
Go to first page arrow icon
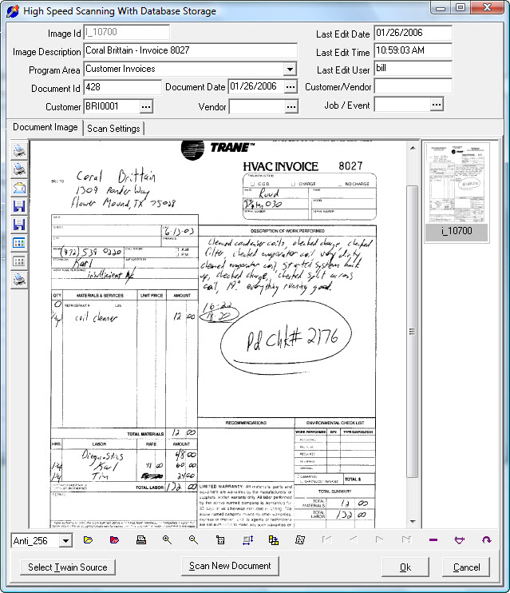click(x=326, y=539)
